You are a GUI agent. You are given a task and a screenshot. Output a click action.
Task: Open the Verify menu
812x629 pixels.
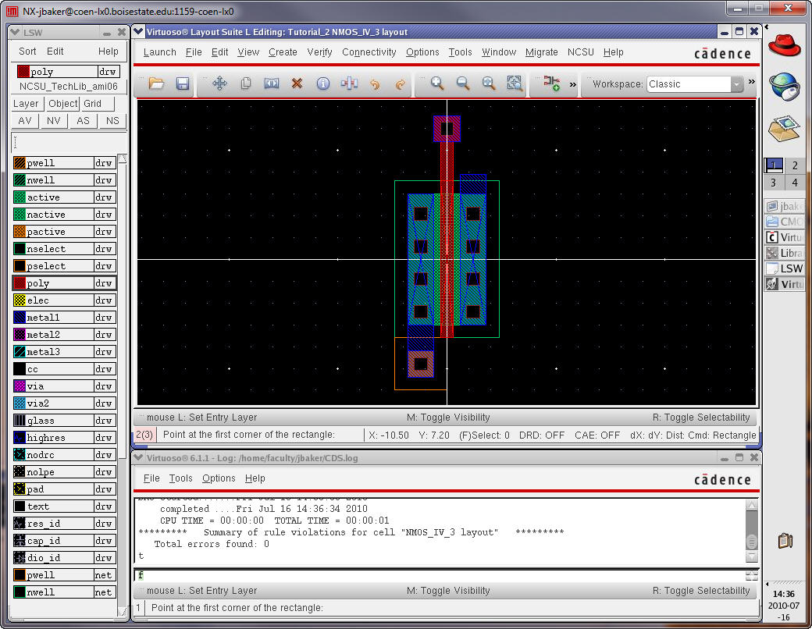point(319,52)
